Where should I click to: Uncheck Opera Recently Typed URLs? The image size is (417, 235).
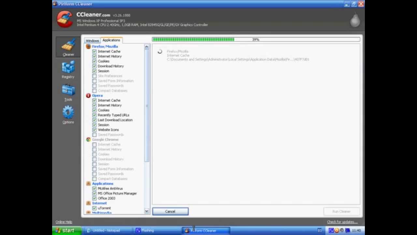94,115
